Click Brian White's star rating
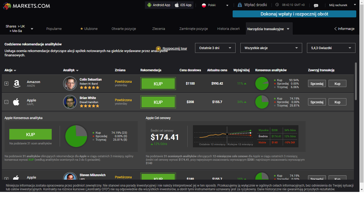Image resolution: width=364 pixels, height=197 pixels. tap(90, 106)
